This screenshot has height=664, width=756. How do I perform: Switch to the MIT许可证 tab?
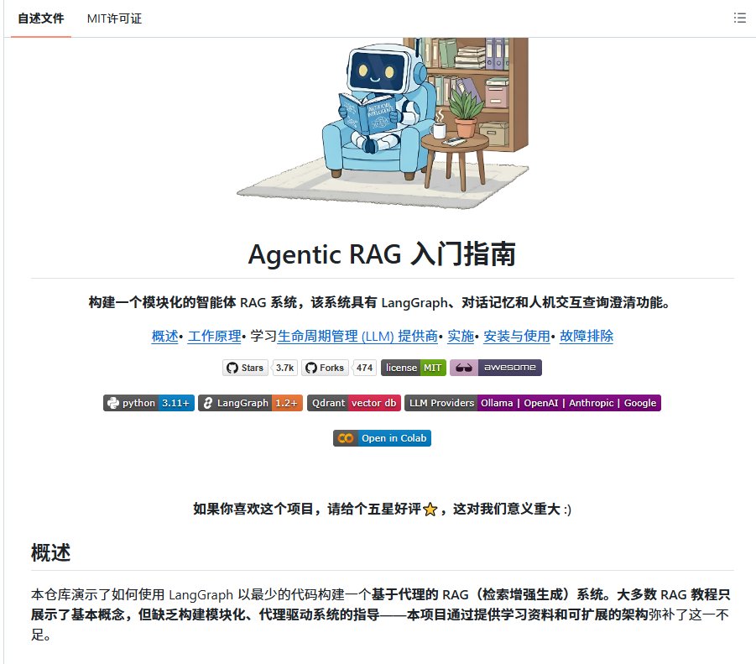[114, 18]
